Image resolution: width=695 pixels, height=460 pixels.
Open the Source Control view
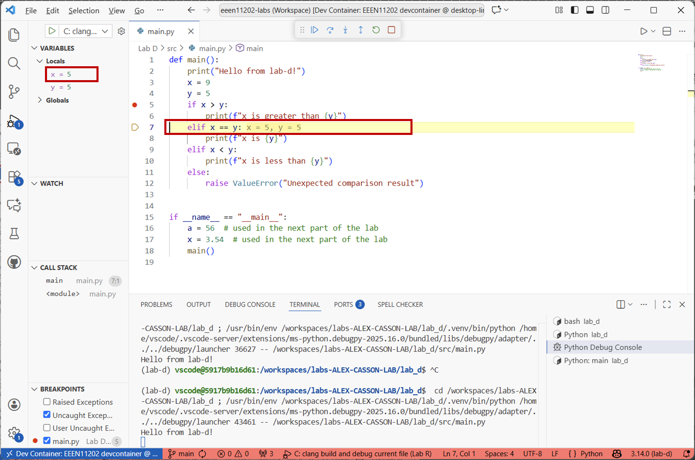click(14, 91)
